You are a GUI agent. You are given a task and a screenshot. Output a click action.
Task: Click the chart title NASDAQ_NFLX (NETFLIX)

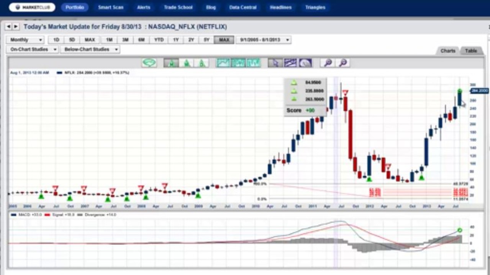(187, 27)
